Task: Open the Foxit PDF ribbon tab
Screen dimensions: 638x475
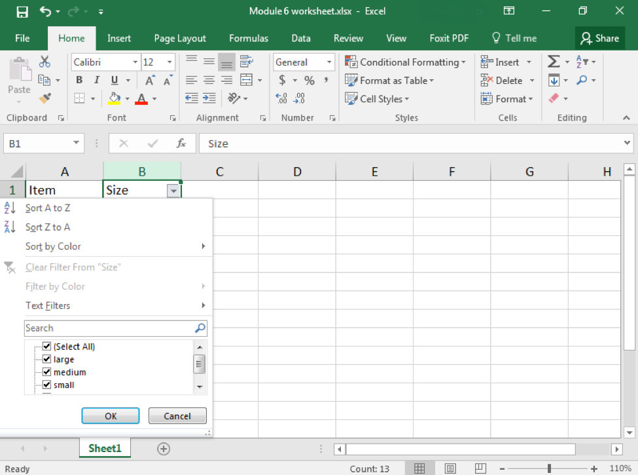Action: [x=449, y=38]
